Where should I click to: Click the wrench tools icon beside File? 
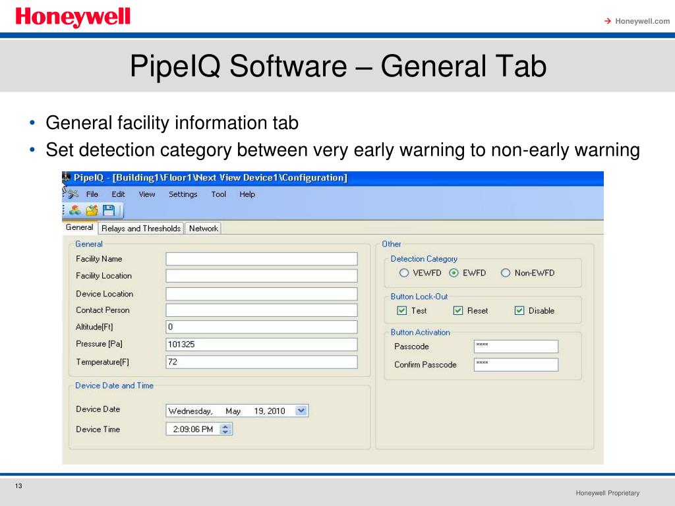click(73, 194)
